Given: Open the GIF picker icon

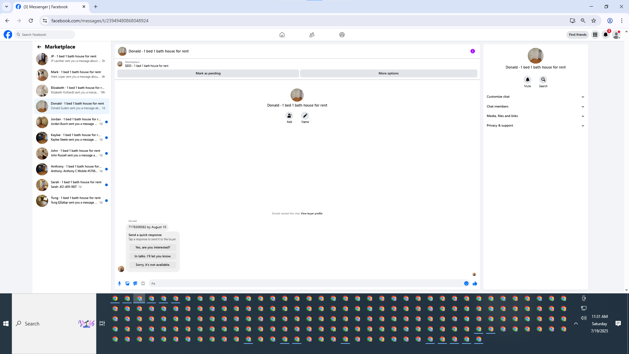Looking at the screenshot, I should point(143,284).
